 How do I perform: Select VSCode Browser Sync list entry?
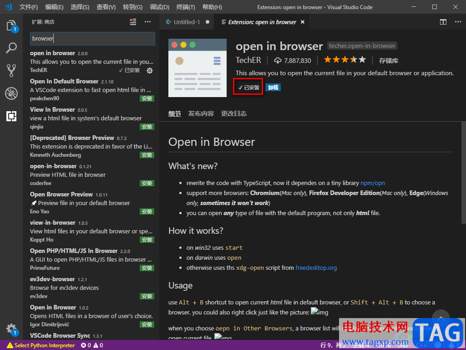(x=92, y=335)
